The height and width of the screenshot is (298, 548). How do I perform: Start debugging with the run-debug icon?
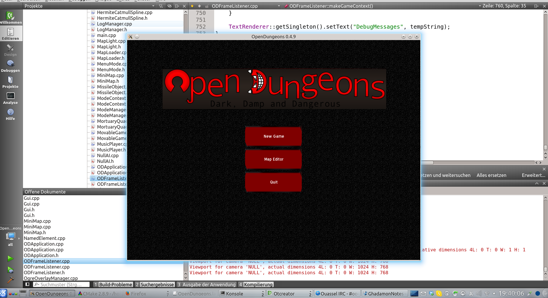click(x=10, y=270)
